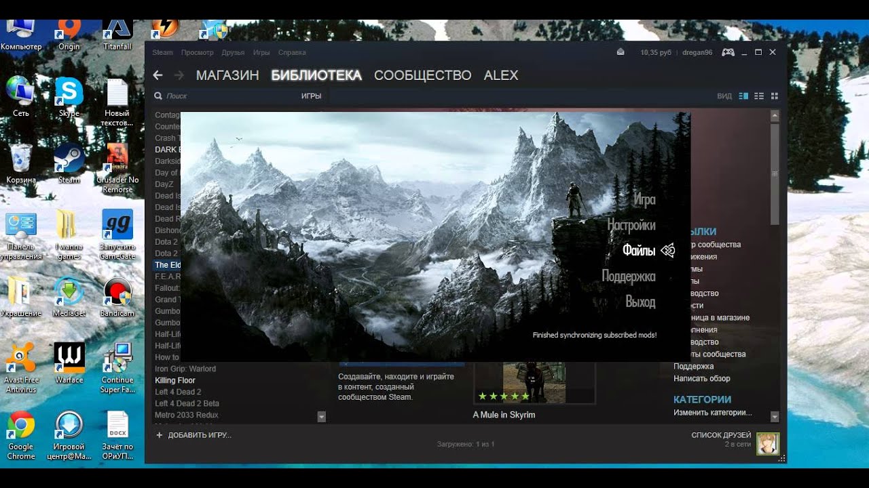Click game list scroll down arrow
Viewport: 869px width, 488px height.
pyautogui.click(x=322, y=416)
